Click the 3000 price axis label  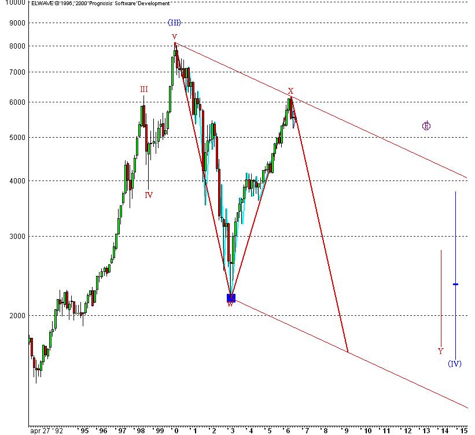[x=17, y=236]
